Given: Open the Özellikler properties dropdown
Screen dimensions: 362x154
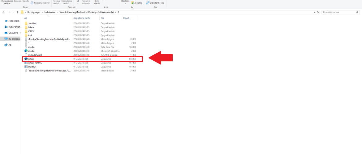Looking at the screenshot, I should click(x=126, y=3).
